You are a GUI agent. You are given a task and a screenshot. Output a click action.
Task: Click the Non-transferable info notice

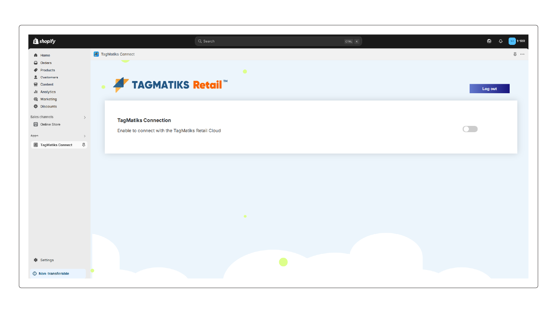[x=58, y=274]
